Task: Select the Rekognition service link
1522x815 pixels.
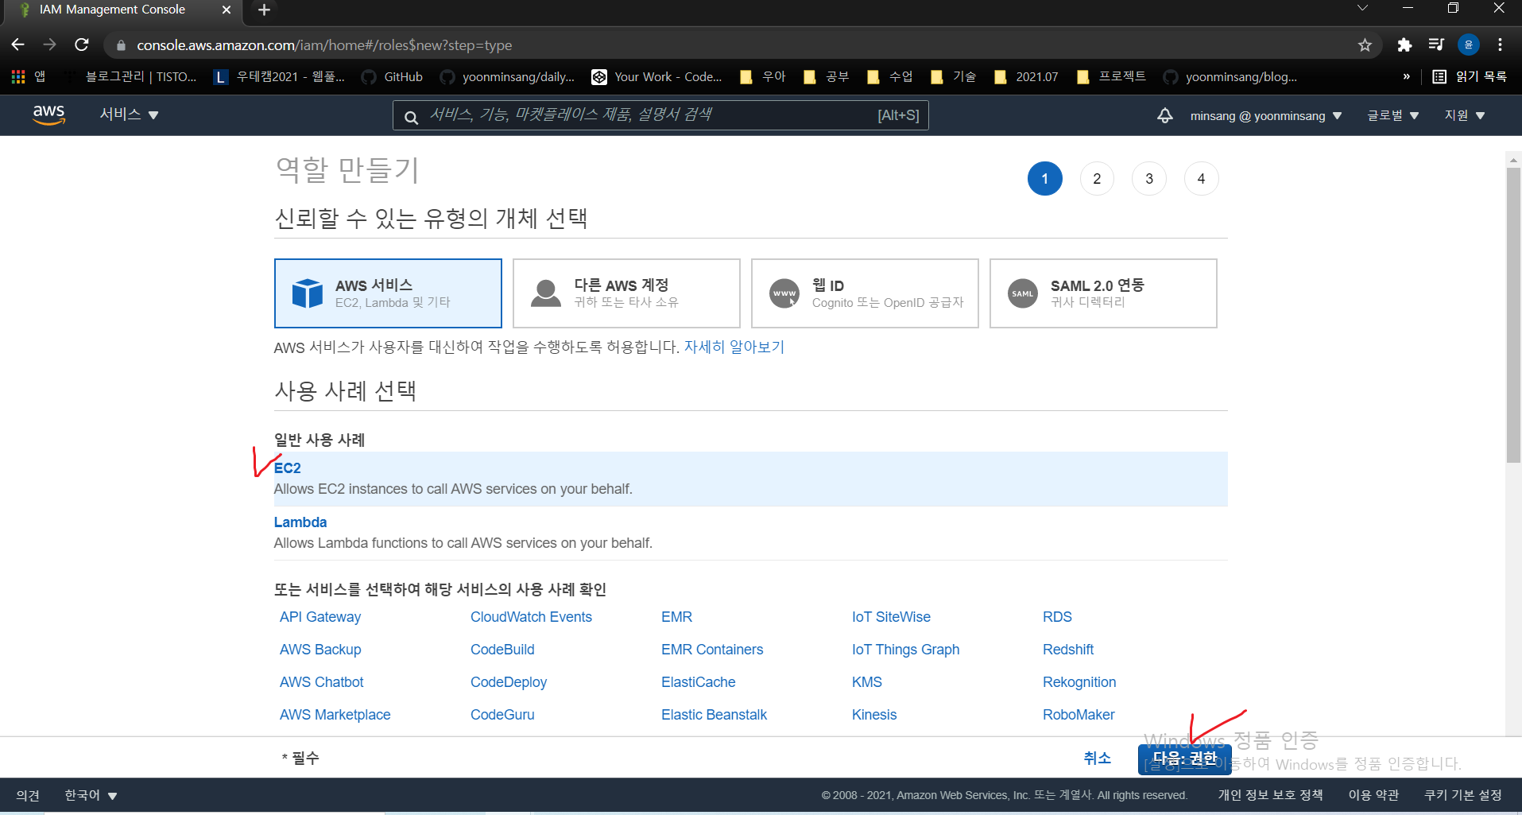Action: 1079,682
